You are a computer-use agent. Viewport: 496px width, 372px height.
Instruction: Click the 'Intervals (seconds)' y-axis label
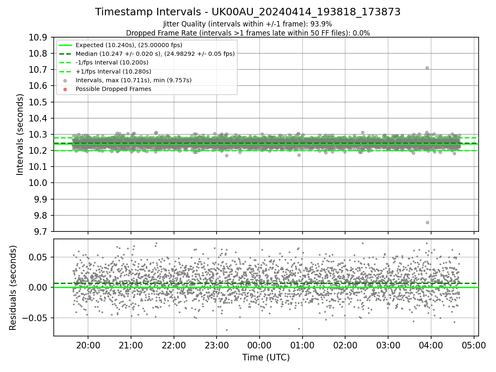pyautogui.click(x=20, y=134)
